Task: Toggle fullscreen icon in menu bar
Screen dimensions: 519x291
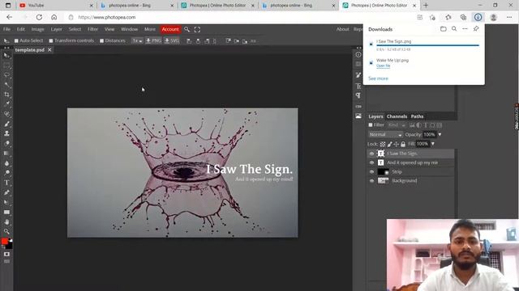Action: tap(197, 29)
